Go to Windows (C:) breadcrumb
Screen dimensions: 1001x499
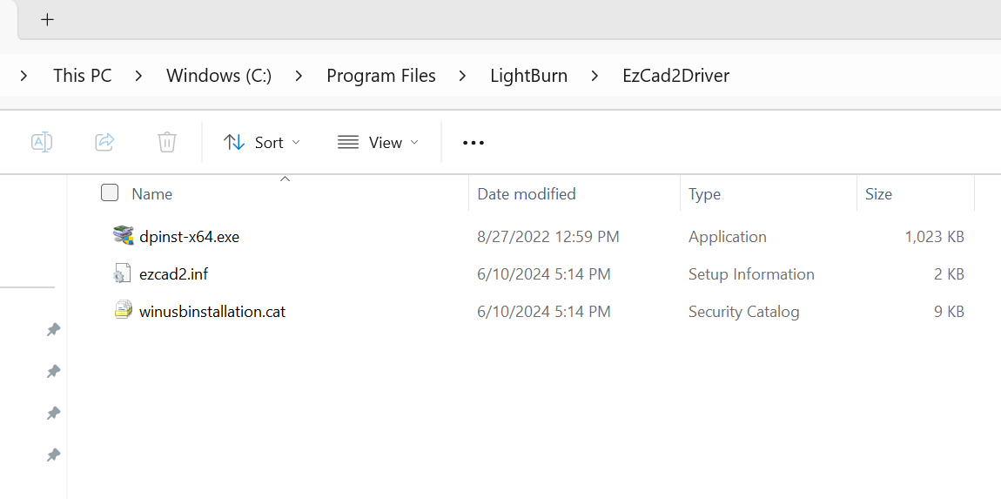tap(219, 76)
